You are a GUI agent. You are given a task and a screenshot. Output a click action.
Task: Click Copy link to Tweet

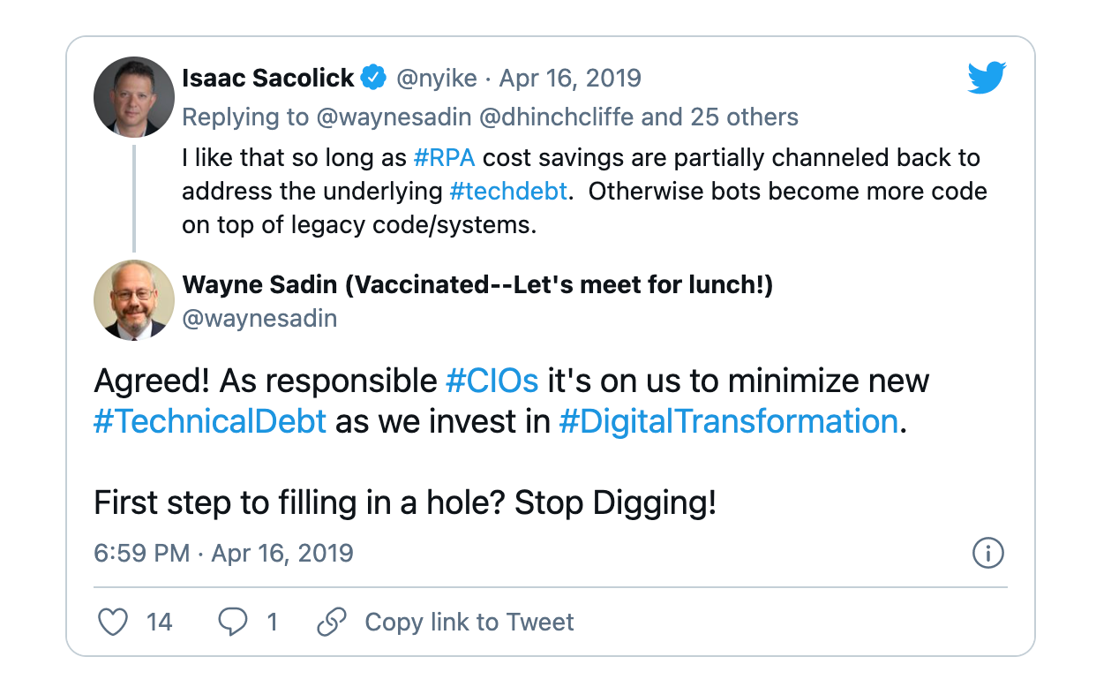(x=469, y=623)
